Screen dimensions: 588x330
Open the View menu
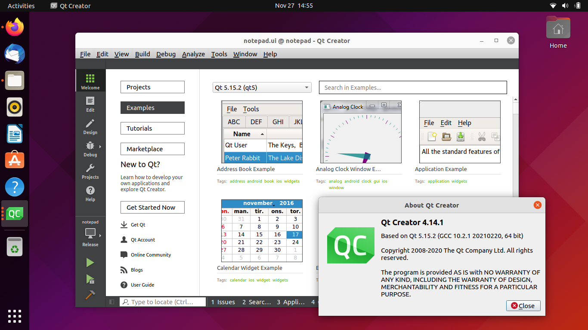coord(121,54)
